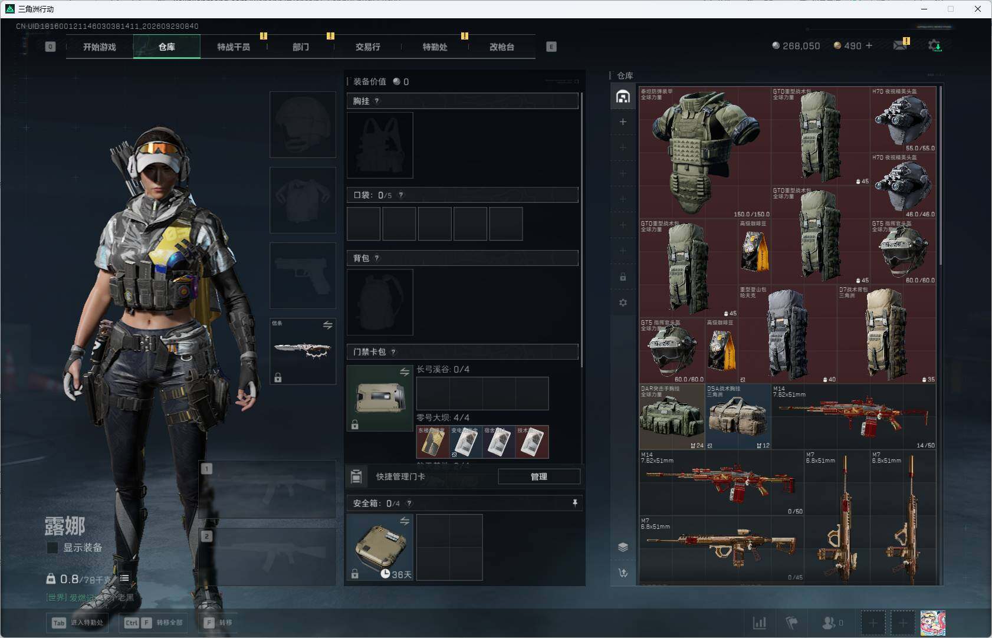The image size is (992, 638).
Task: Click the player avatar thumbnail
Action: [x=933, y=623]
